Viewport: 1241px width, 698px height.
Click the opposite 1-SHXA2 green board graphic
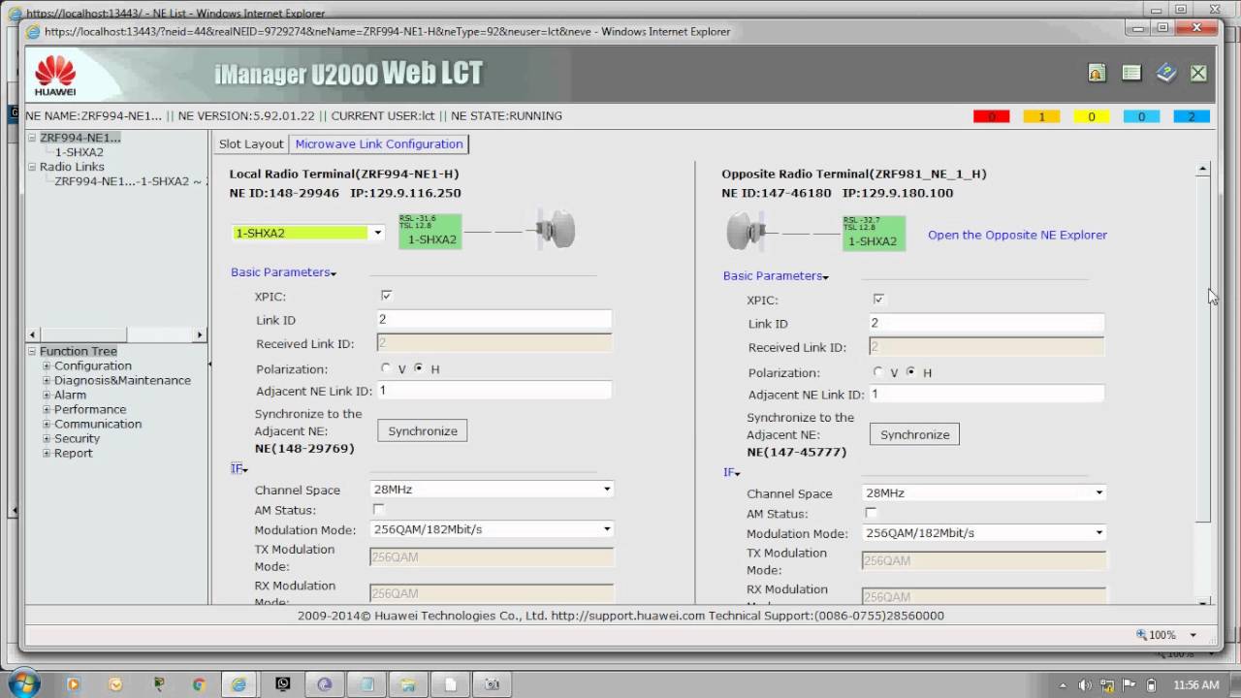coord(874,234)
